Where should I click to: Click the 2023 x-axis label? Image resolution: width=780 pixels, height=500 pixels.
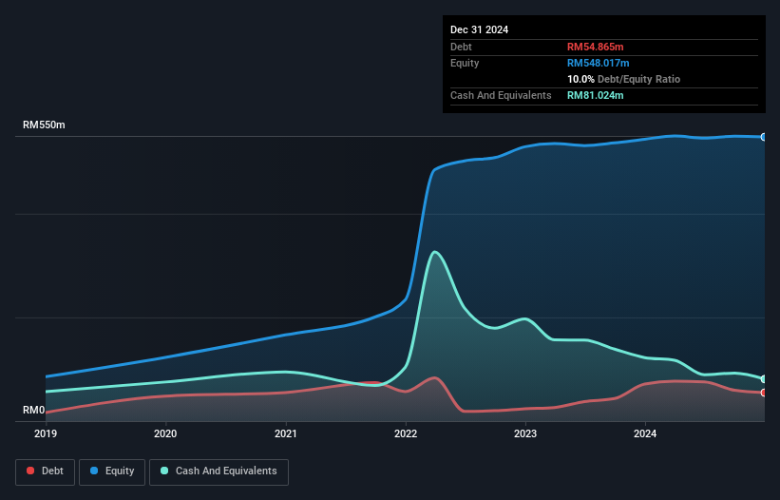point(525,433)
